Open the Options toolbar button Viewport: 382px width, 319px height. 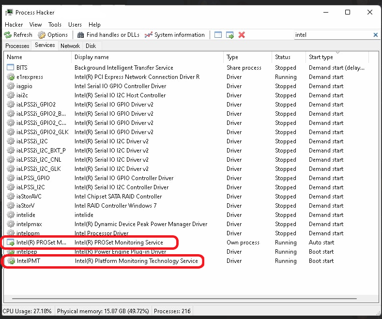pos(53,35)
